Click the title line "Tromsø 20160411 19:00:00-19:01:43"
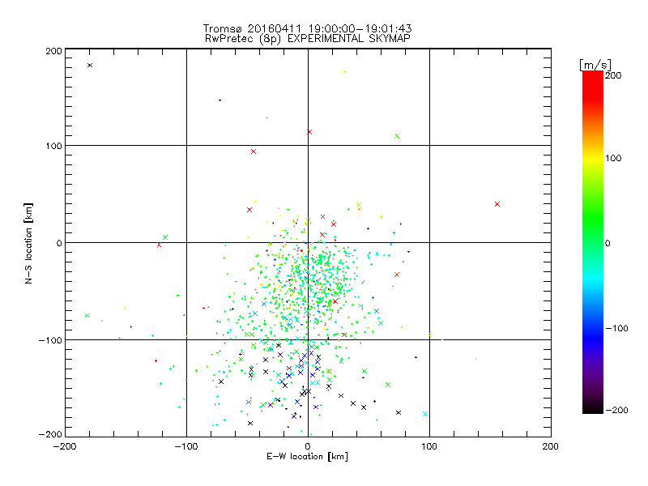The image size is (648, 486). pyautogui.click(x=307, y=28)
